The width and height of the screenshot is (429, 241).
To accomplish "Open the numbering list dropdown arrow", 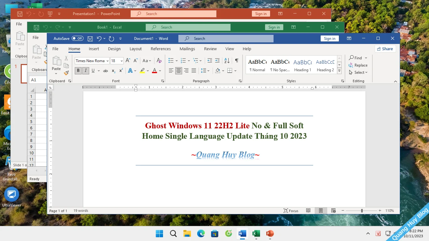I will (189, 61).
